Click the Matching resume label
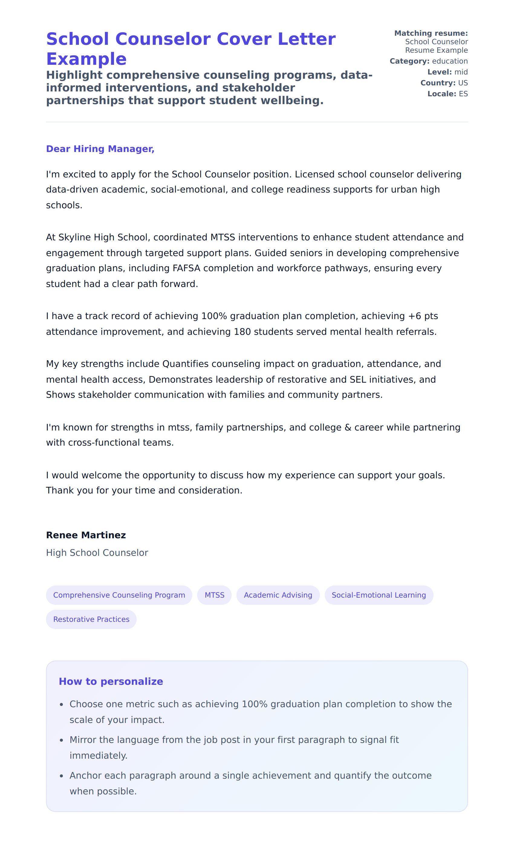The image size is (514, 841). click(431, 33)
